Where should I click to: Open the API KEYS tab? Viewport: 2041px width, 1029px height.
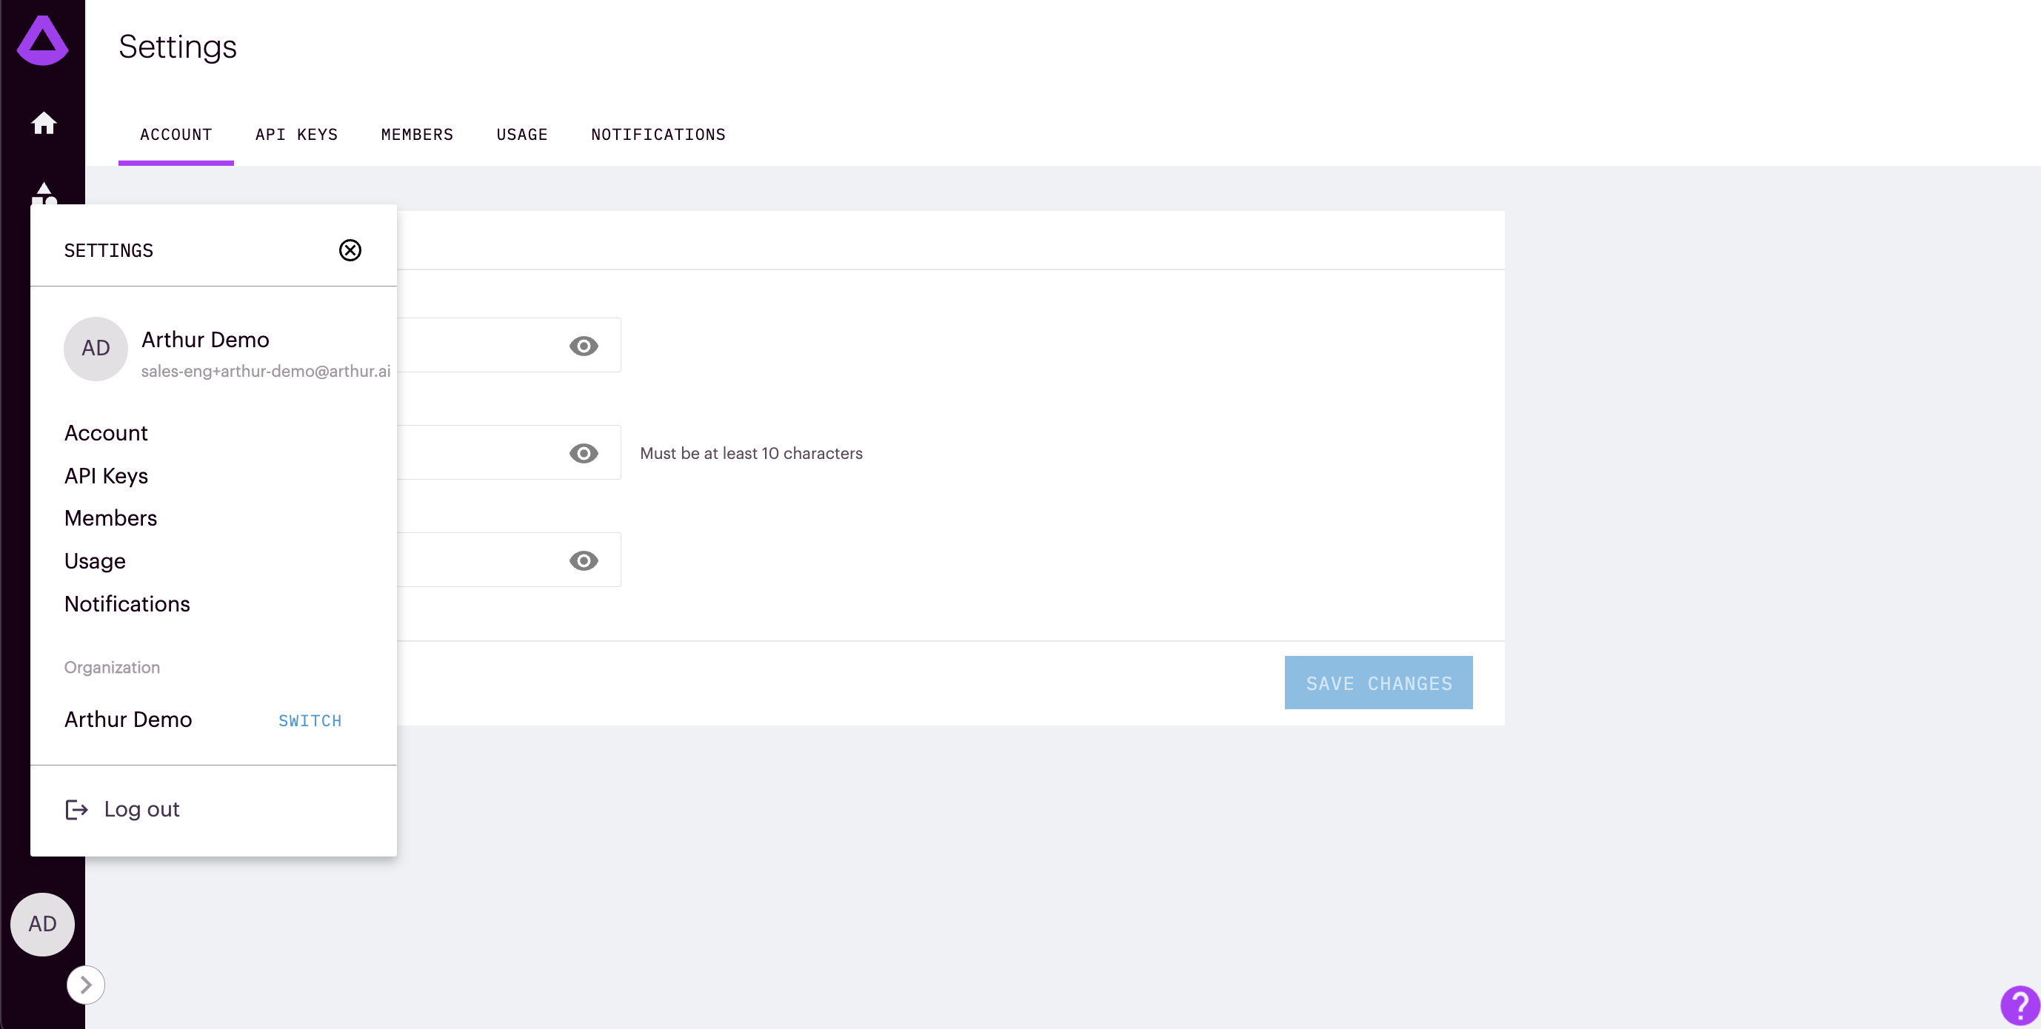click(x=296, y=135)
